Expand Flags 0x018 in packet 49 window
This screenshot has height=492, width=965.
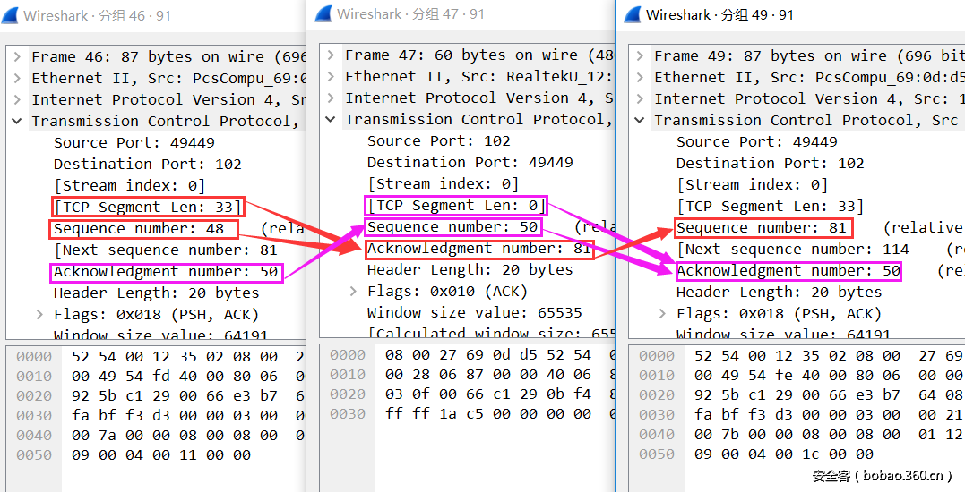(x=662, y=314)
